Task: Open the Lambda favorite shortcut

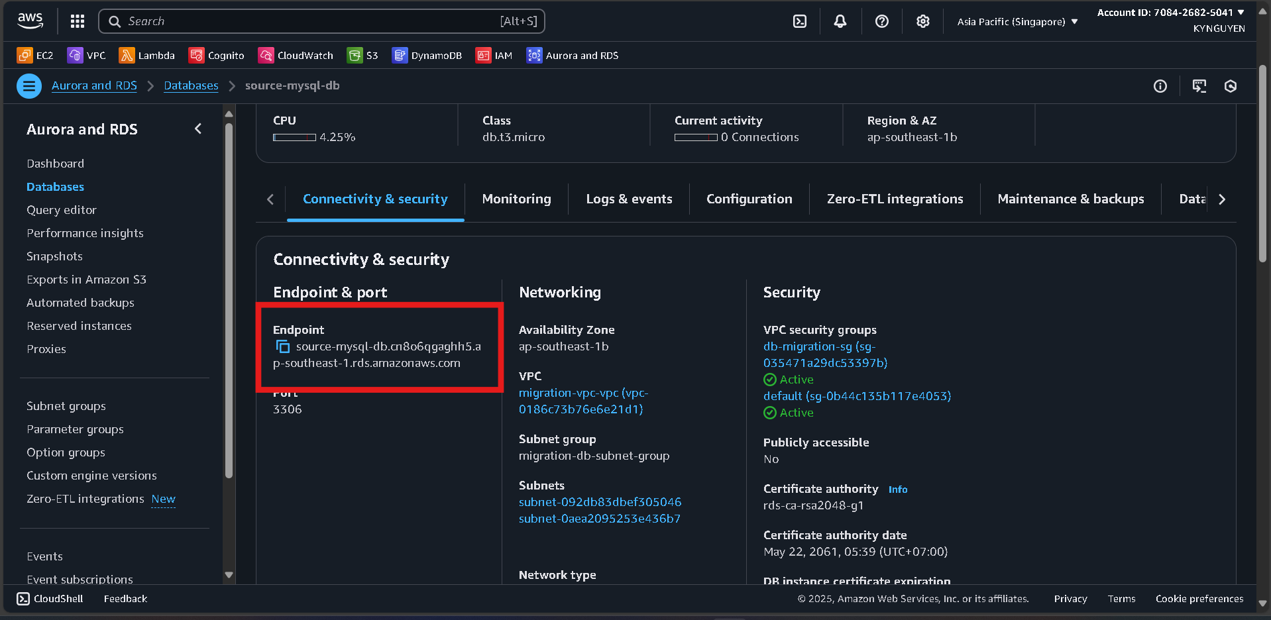Action: pyautogui.click(x=147, y=55)
